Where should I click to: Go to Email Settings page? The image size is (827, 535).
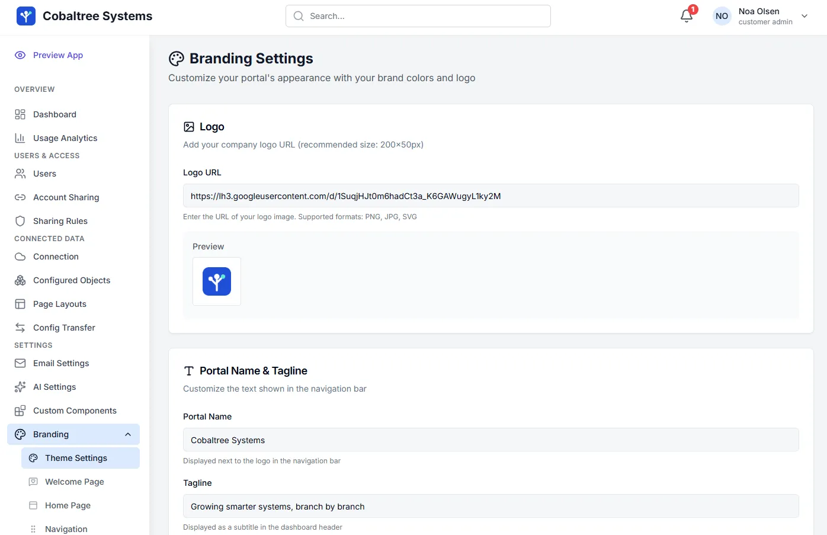[x=73, y=363]
